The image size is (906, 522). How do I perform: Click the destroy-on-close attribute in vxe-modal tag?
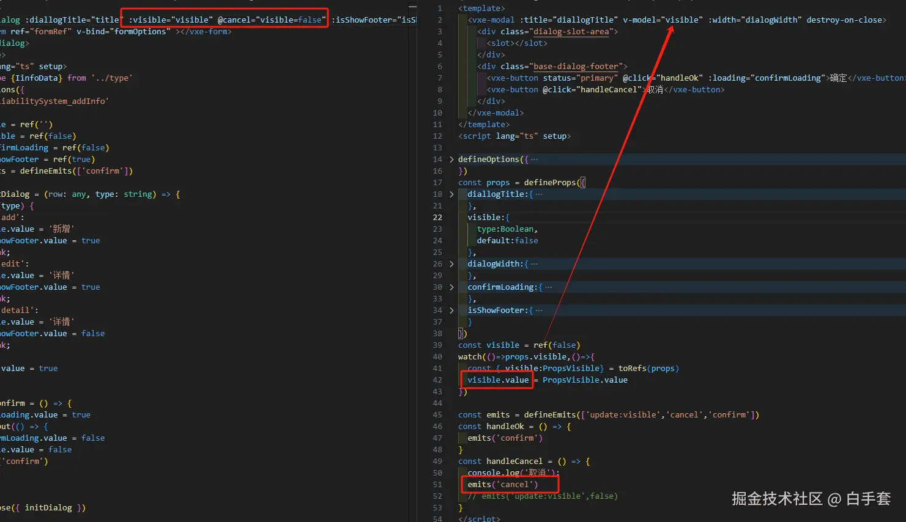tap(844, 20)
